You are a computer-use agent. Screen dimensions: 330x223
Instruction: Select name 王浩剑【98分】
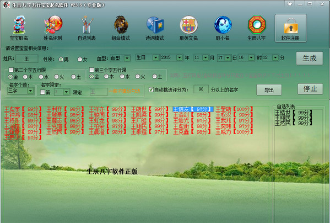point(192,115)
